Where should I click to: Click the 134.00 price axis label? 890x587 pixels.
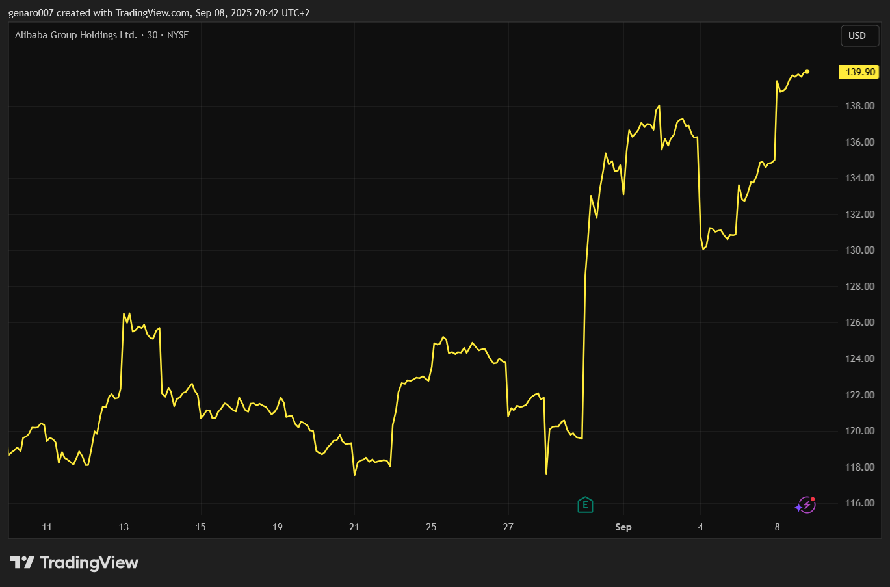coord(859,178)
